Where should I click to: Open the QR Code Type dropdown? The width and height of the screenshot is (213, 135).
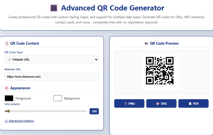(51, 60)
